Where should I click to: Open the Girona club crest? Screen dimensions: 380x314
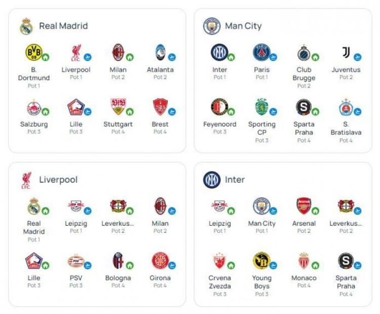click(x=160, y=261)
